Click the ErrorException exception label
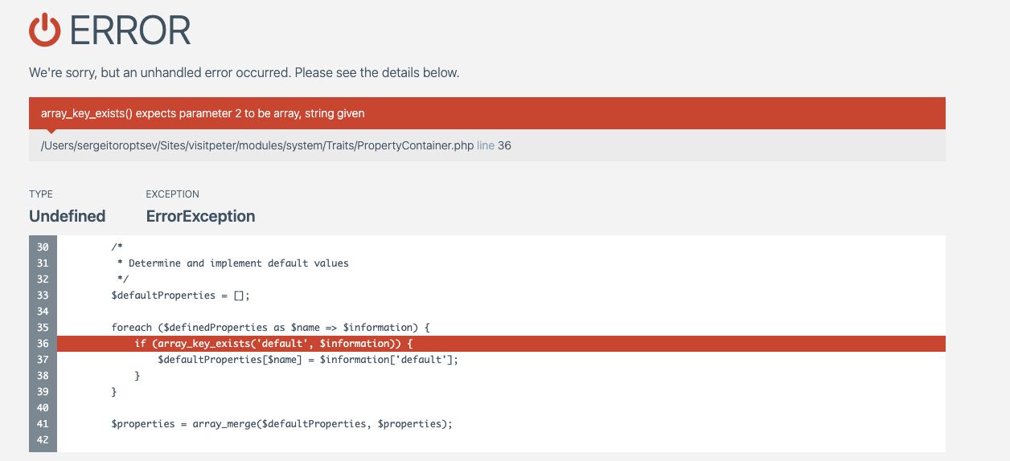 pyautogui.click(x=200, y=216)
